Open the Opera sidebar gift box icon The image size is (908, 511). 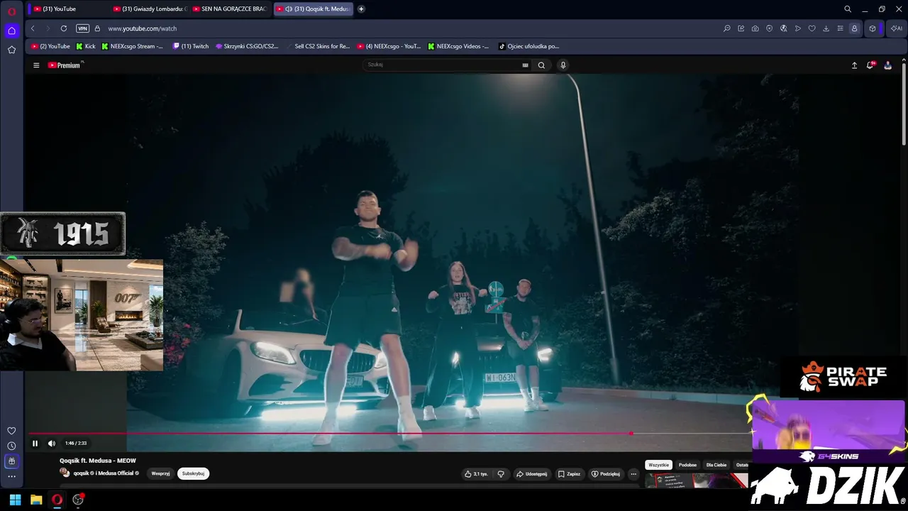pyautogui.click(x=11, y=461)
